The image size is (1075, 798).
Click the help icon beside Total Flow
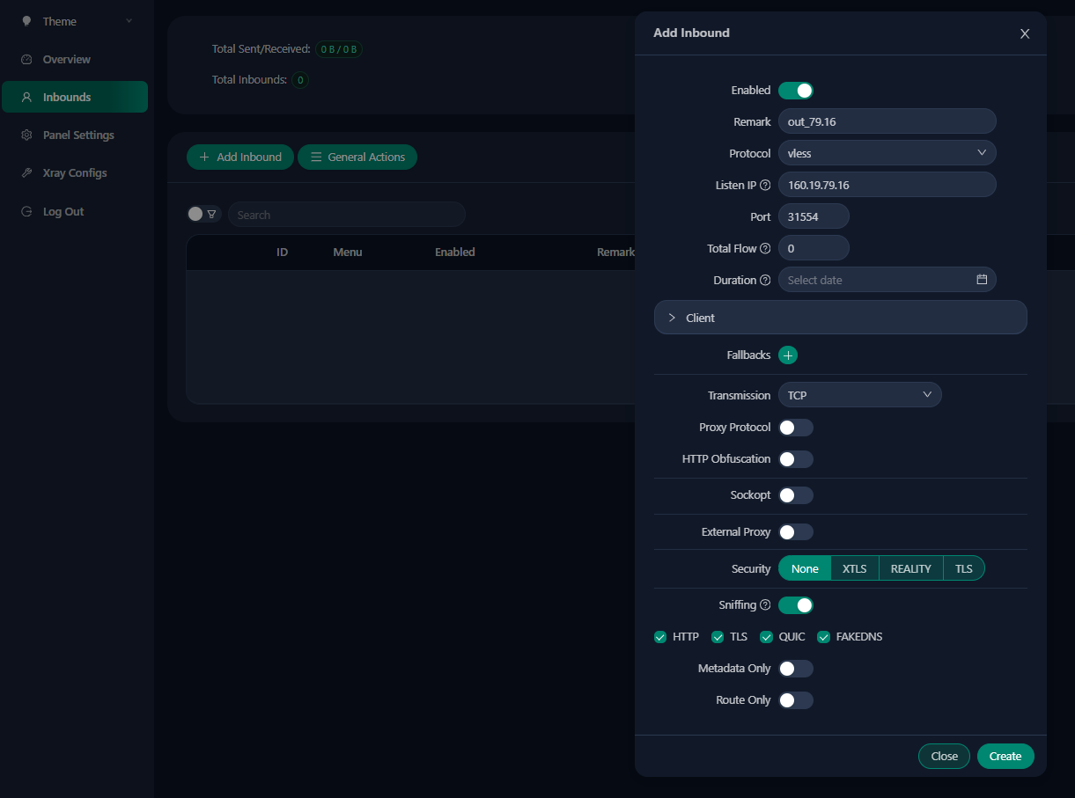pyautogui.click(x=765, y=249)
